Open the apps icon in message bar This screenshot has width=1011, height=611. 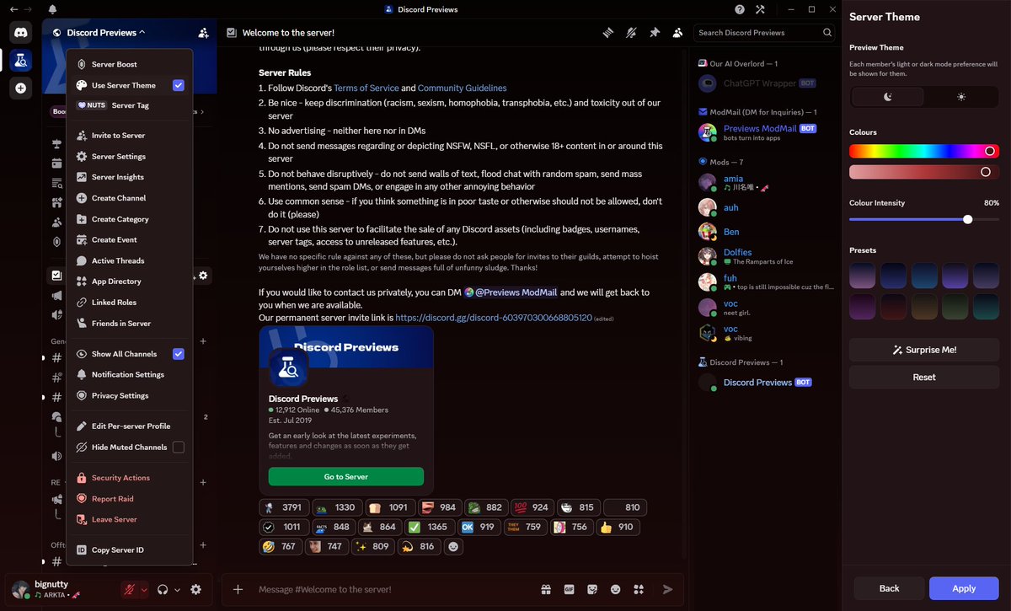pos(639,590)
